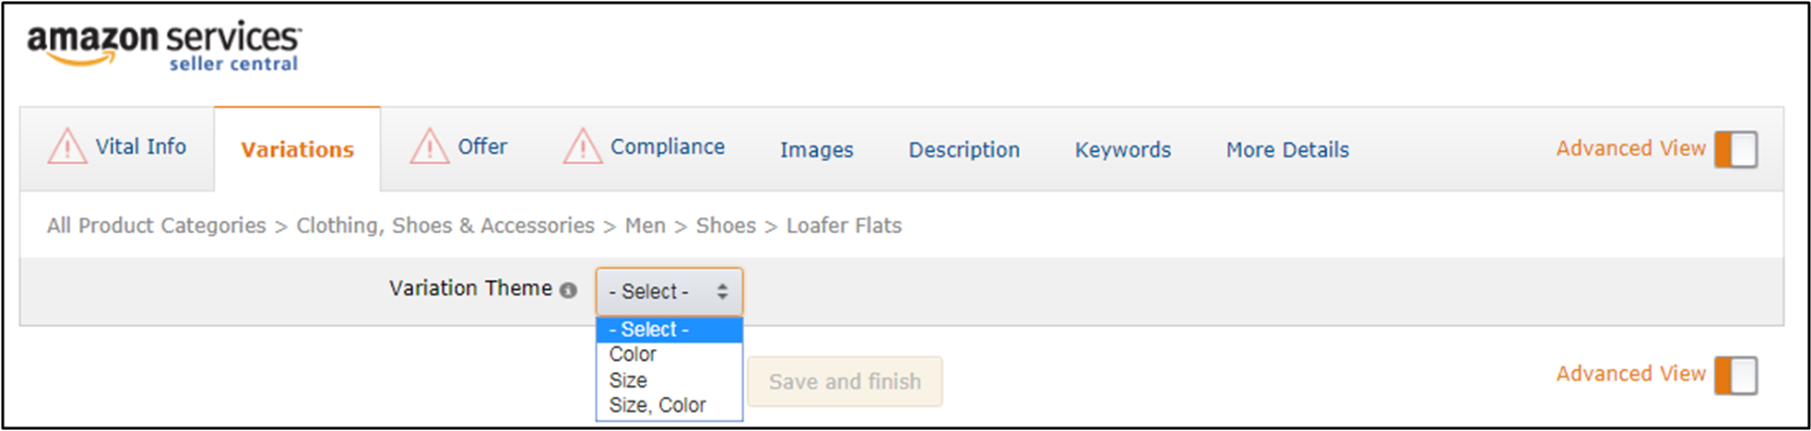1811x431 pixels.
Task: Choose Color in the variation theme list
Action: 633,355
